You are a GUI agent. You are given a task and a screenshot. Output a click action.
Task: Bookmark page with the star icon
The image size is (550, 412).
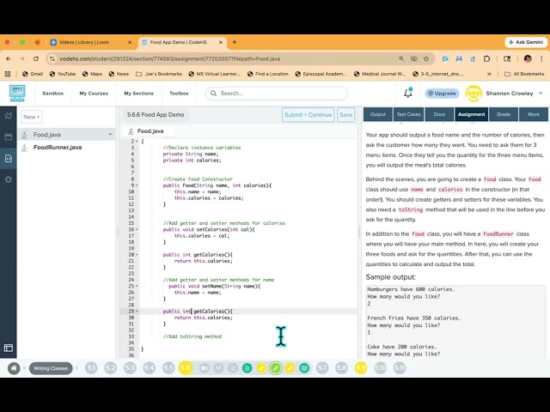point(426,58)
